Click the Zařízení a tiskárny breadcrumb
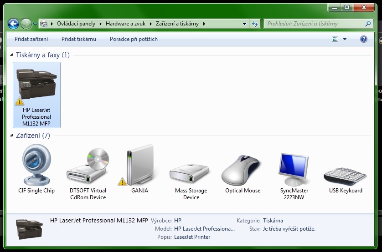382x252 pixels. click(177, 24)
